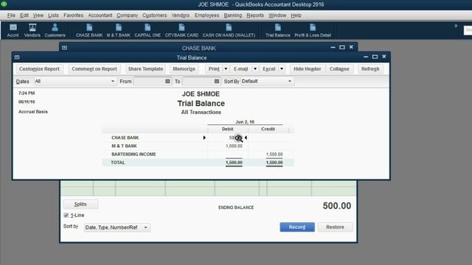Expand the icon bar overflow chevron
The height and width of the screenshot is (265, 472).
[456, 26]
